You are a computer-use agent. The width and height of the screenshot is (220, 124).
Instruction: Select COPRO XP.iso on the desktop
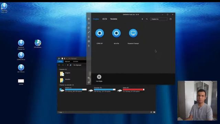pyautogui.click(x=21, y=56)
